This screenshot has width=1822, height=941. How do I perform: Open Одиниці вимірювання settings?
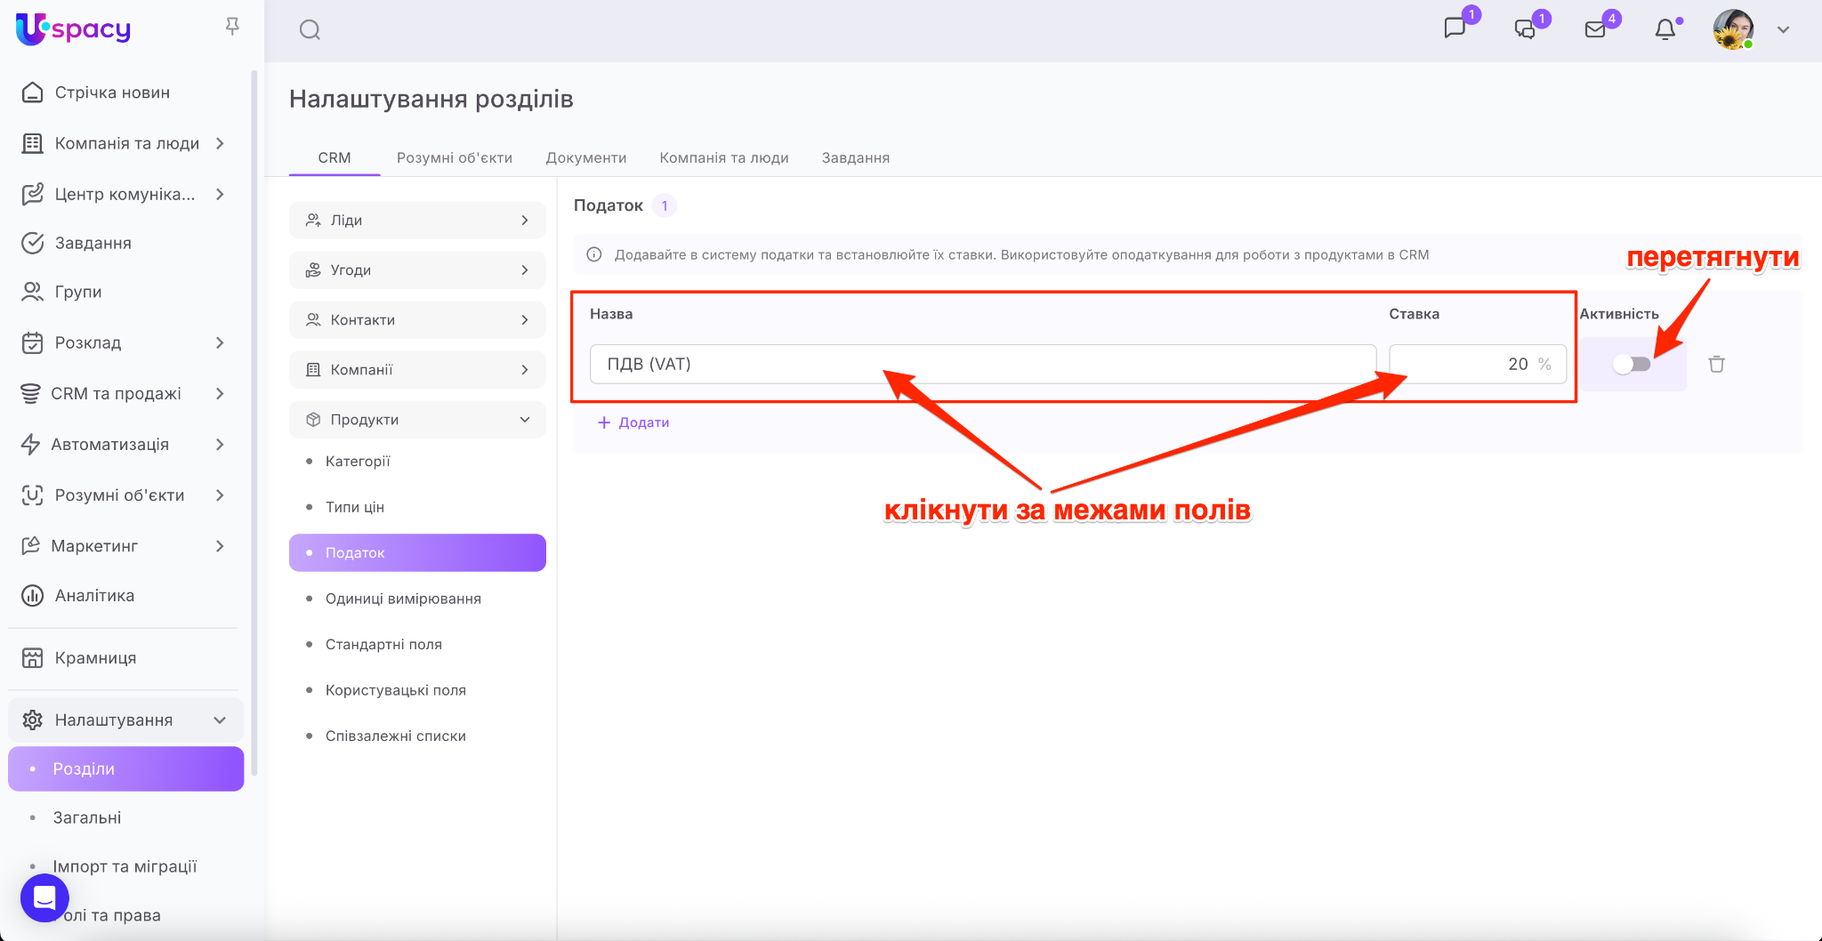[x=403, y=599]
